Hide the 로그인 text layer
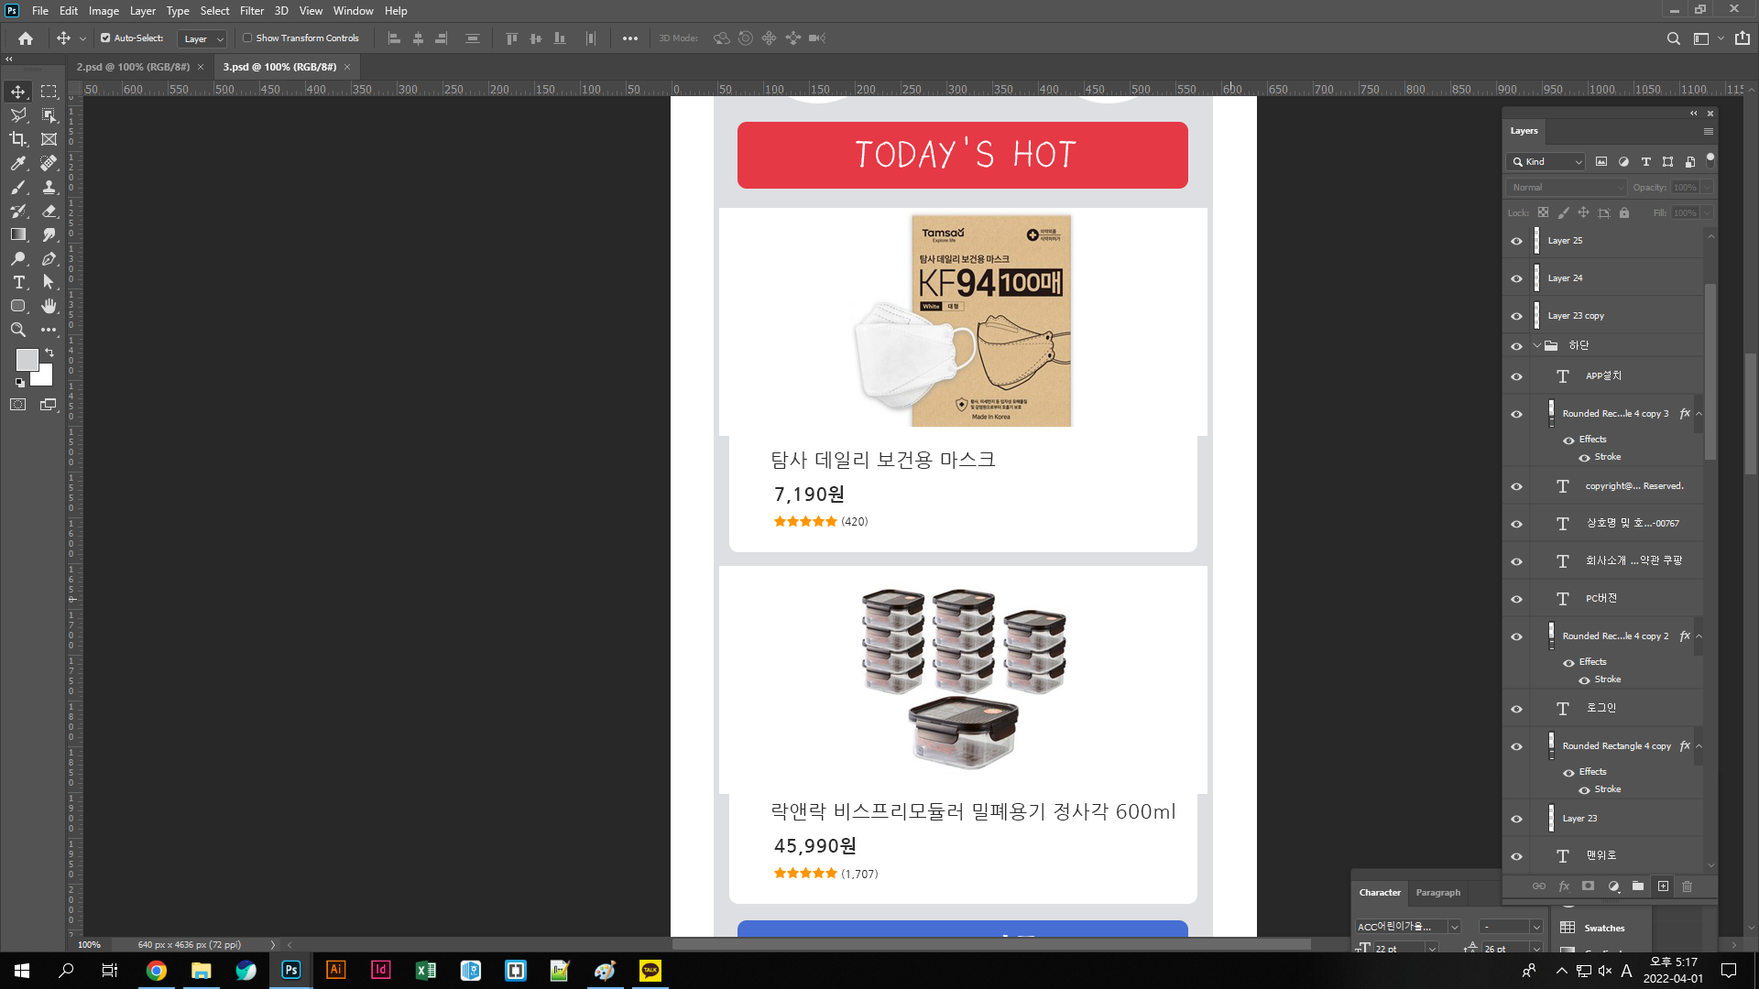 [x=1516, y=710]
